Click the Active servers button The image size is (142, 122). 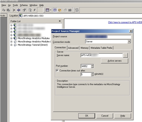114,61
